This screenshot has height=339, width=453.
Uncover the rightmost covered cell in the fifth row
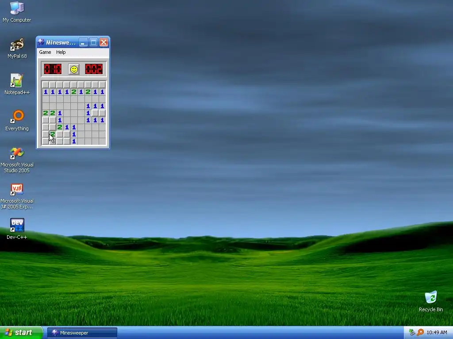point(102,113)
